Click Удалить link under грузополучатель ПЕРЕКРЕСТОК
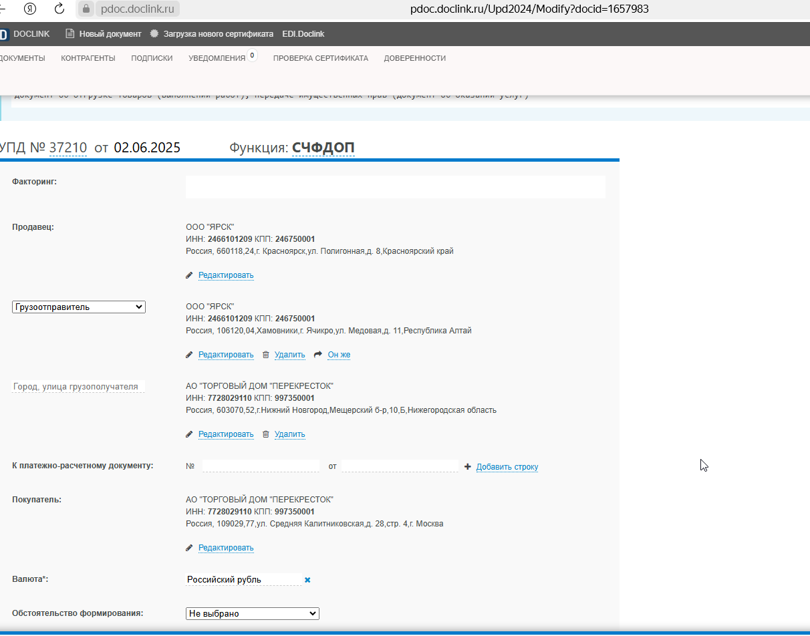 tap(289, 434)
